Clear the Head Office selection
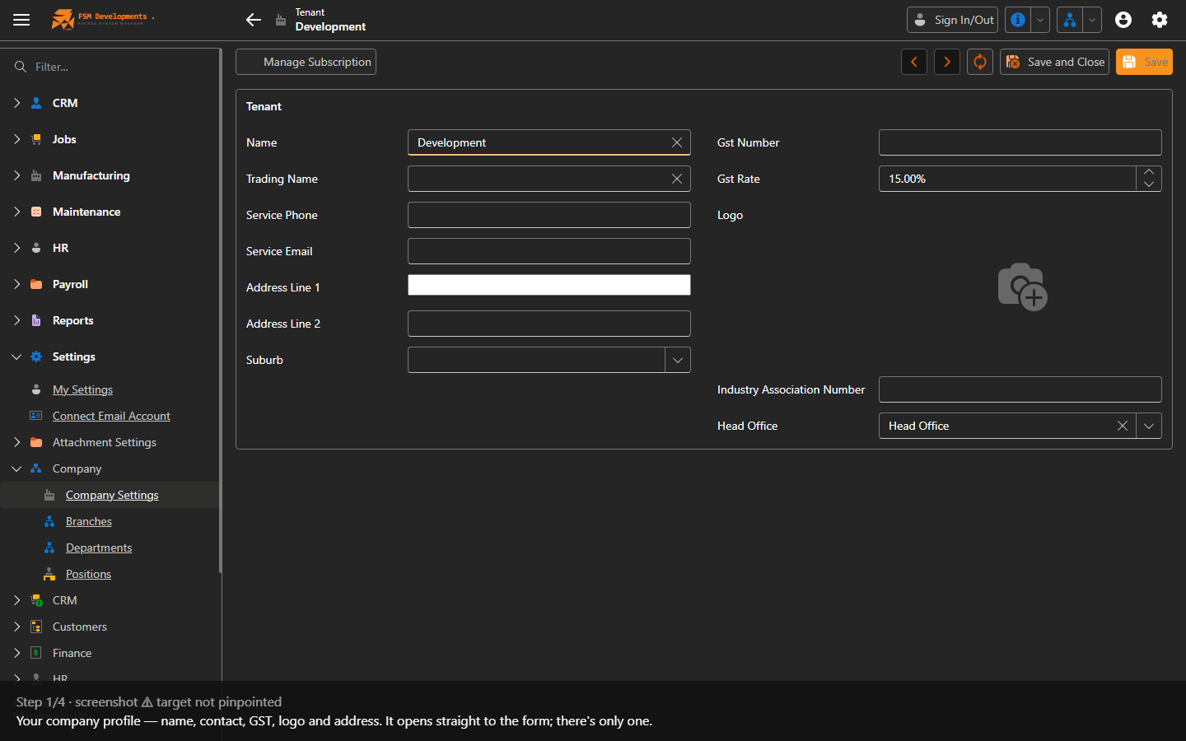The image size is (1186, 741). tap(1123, 426)
